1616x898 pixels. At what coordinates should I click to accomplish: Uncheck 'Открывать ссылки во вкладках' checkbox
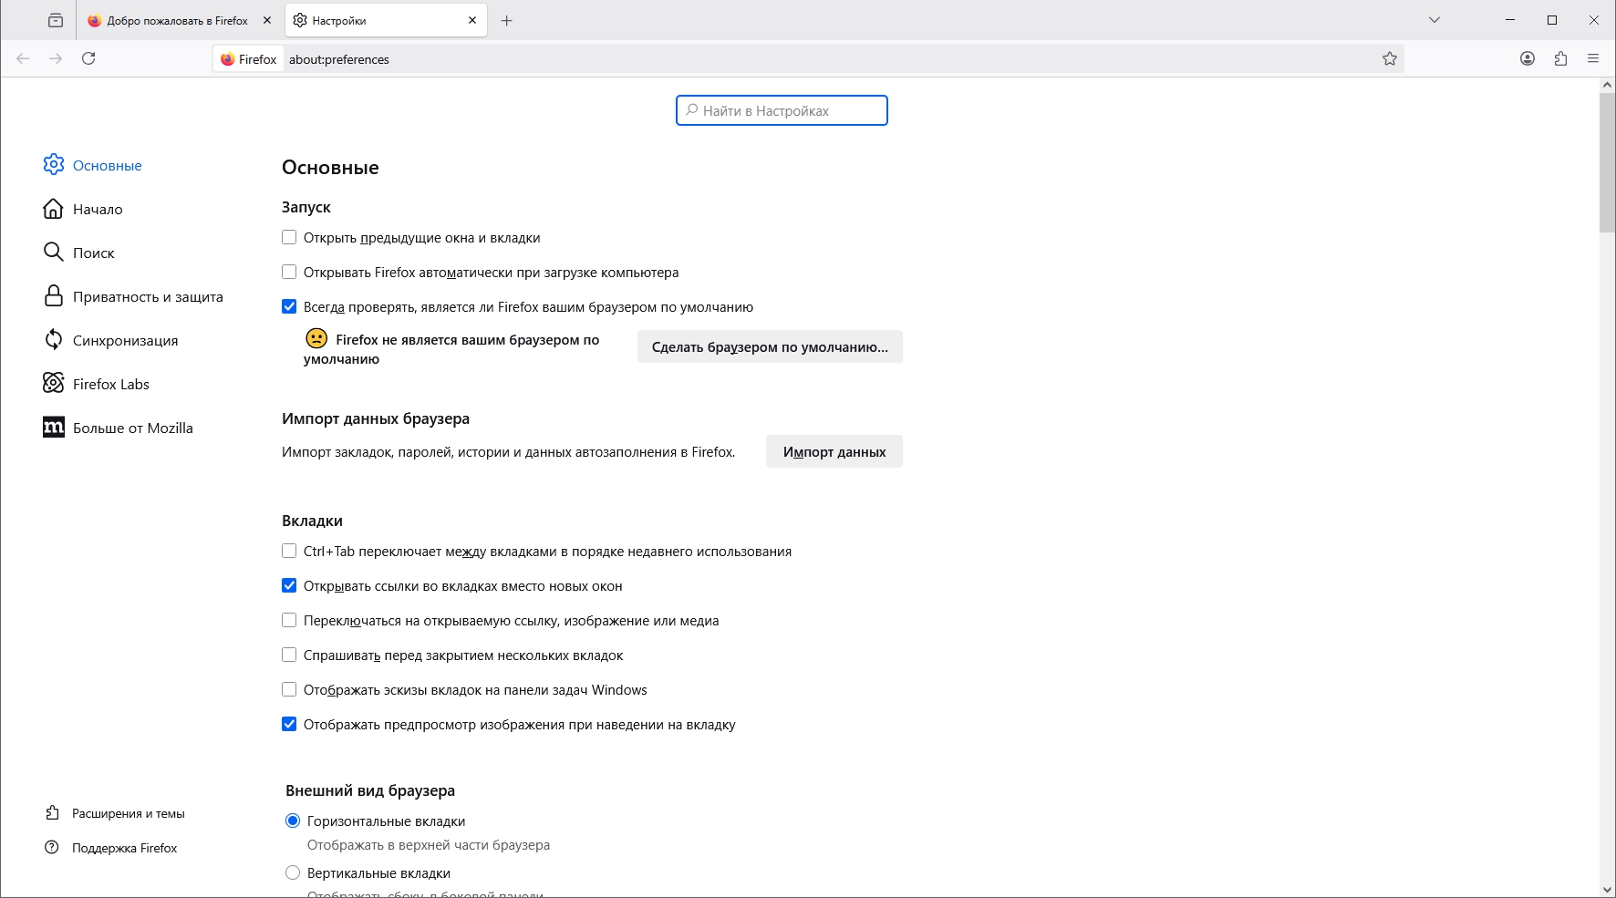[289, 585]
